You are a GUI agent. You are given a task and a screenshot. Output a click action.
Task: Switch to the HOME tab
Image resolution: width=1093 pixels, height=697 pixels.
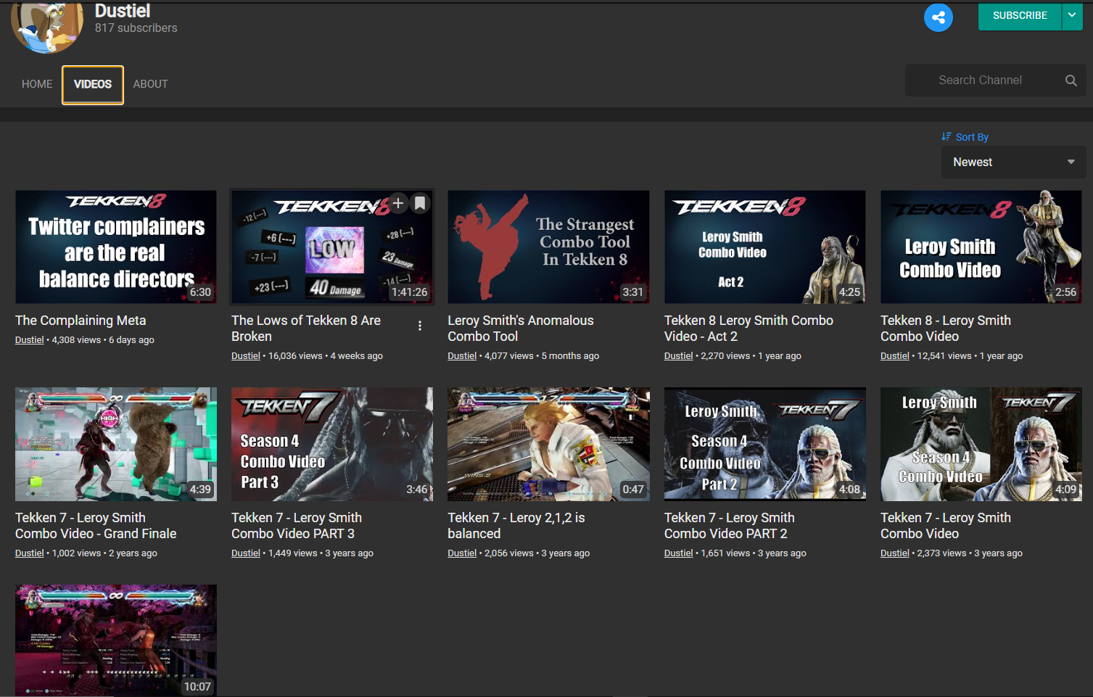[37, 84]
